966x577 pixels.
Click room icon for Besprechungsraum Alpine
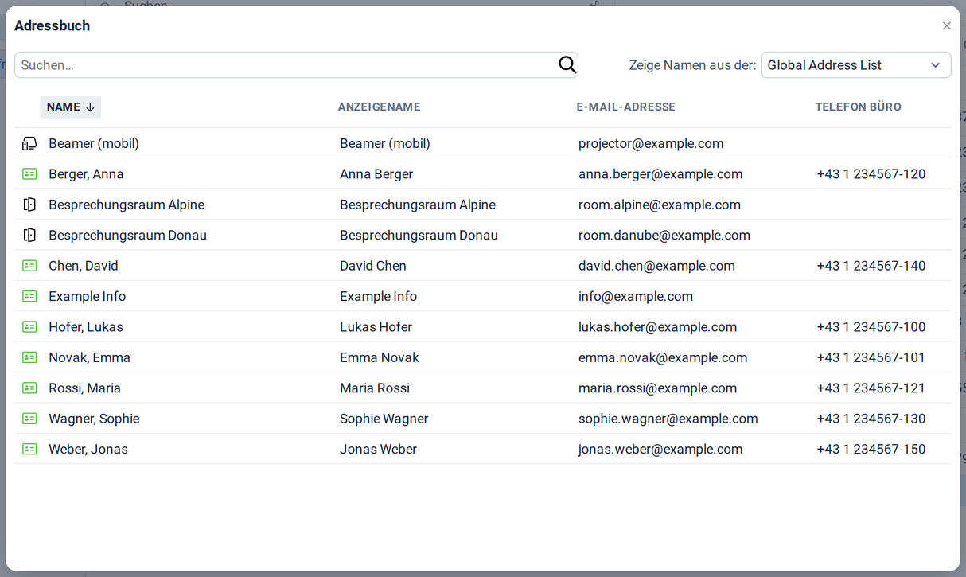[x=29, y=205]
